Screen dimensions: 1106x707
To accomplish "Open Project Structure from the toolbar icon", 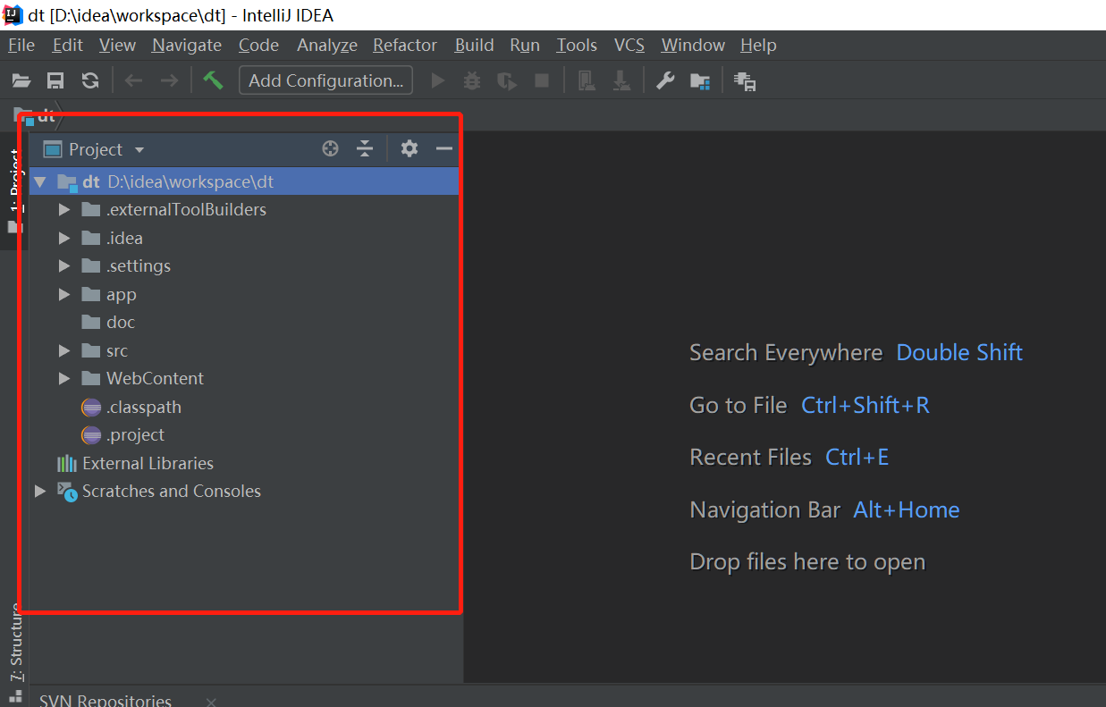I will (x=700, y=81).
